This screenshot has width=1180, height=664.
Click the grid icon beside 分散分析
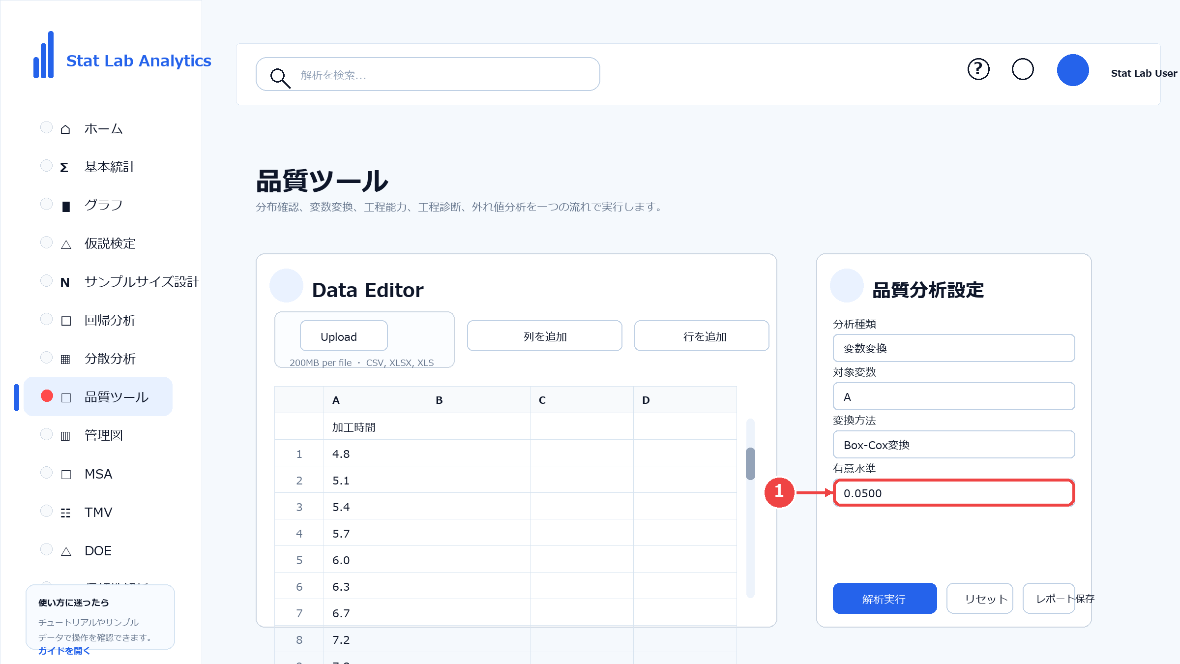click(x=65, y=359)
